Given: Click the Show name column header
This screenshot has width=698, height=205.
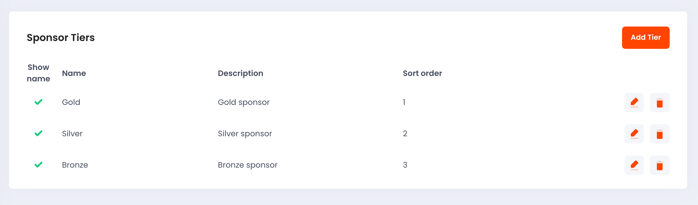Looking at the screenshot, I should coord(38,73).
